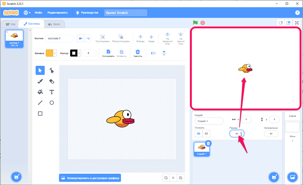Undo the last costume edit
The height and width of the screenshot is (185, 303).
80,38
